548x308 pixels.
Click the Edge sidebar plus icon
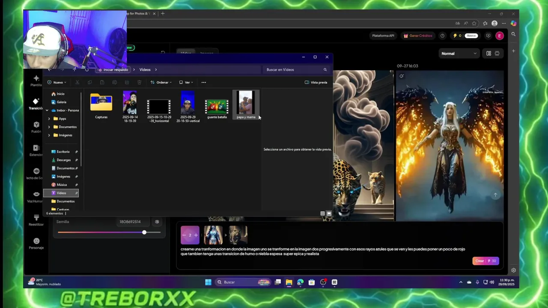tap(513, 51)
